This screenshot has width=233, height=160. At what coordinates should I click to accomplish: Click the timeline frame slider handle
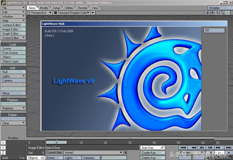tap(56, 142)
